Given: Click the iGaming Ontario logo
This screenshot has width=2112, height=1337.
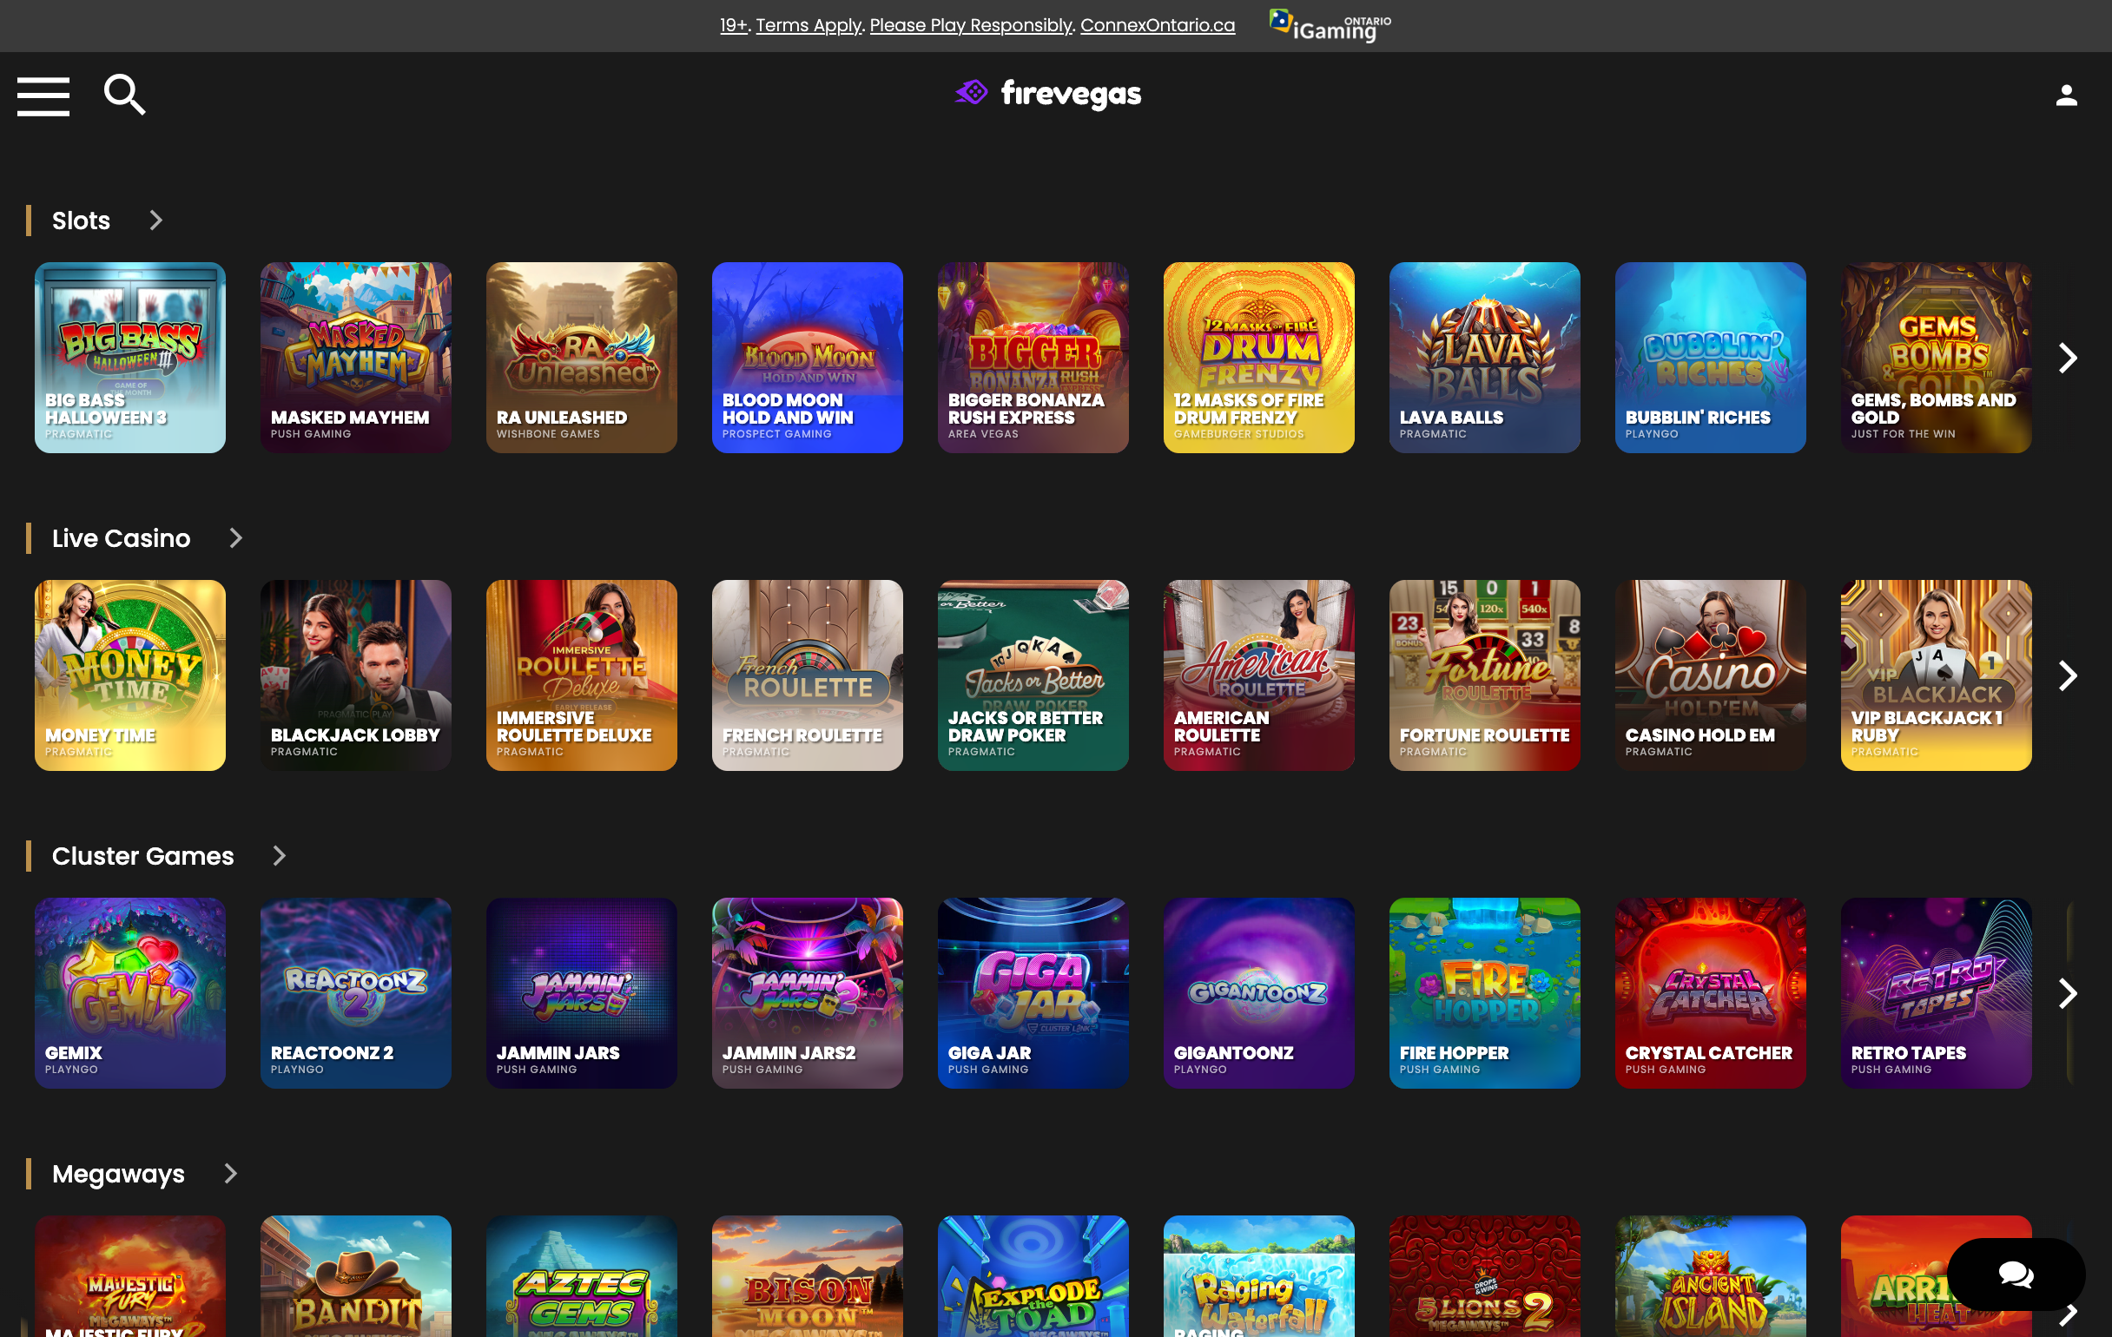Looking at the screenshot, I should coord(1329,26).
